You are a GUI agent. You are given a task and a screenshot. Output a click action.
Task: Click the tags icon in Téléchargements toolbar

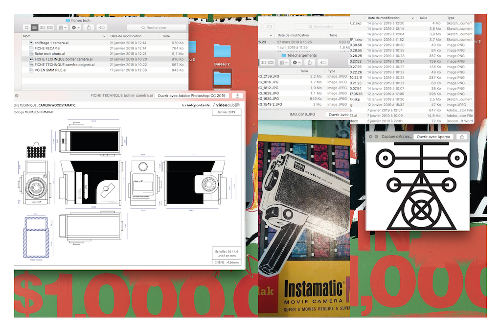(x=323, y=62)
